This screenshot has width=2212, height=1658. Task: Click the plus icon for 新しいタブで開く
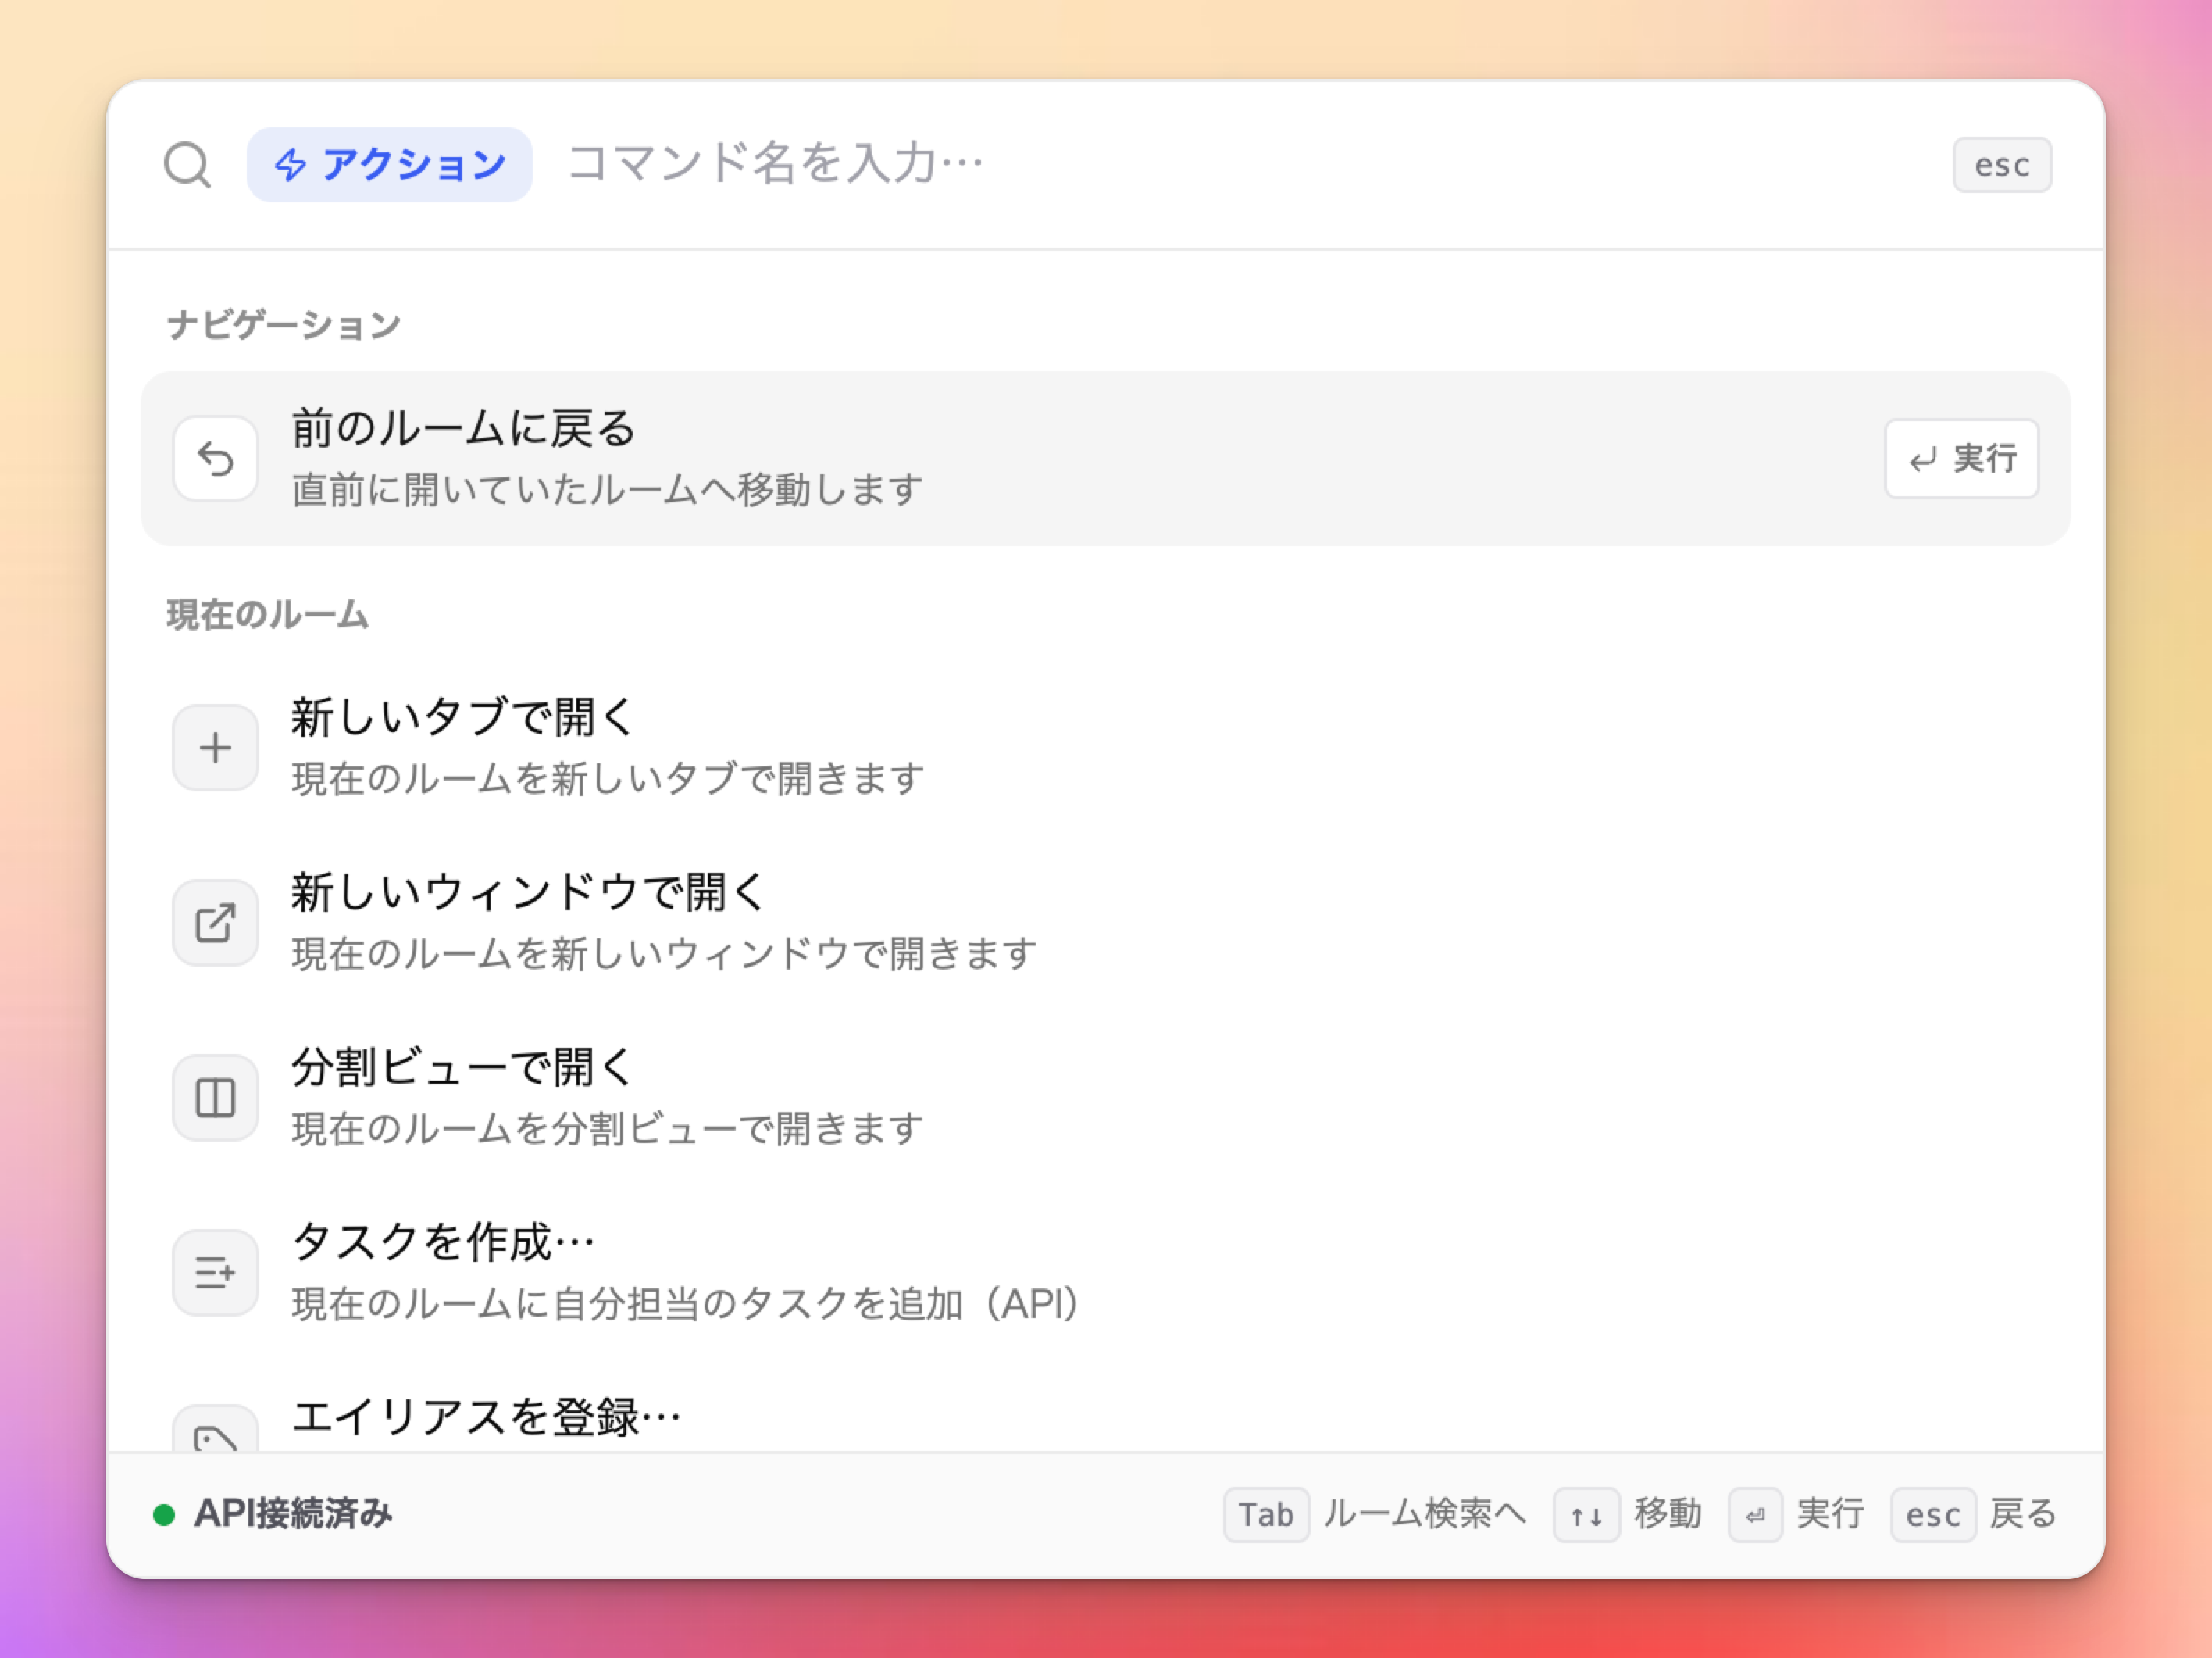click(x=215, y=748)
